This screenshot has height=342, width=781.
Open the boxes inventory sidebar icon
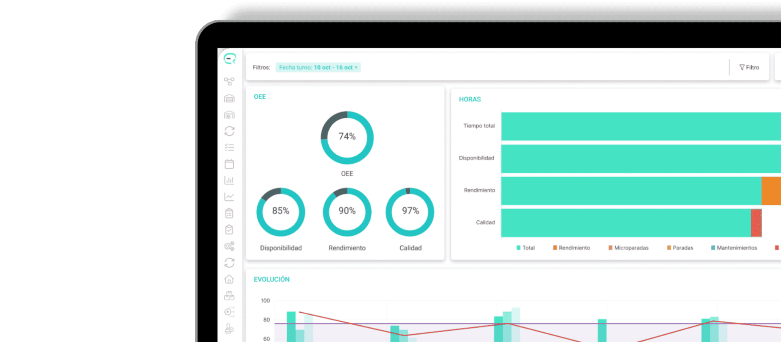coord(229,296)
